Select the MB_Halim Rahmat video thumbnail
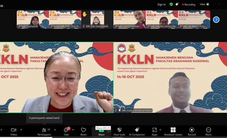Viewport: 227px width, 138px height. click(129, 20)
